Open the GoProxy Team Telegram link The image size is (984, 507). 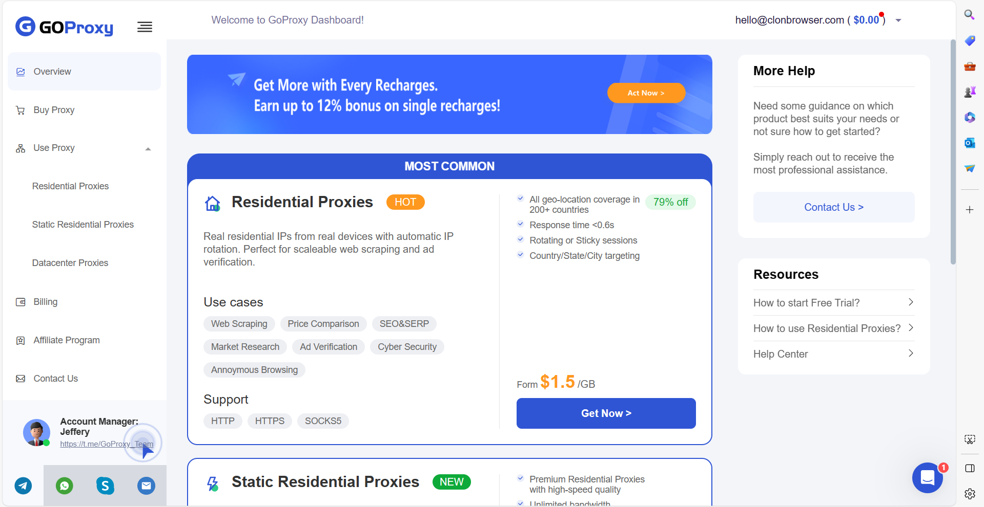[107, 444]
